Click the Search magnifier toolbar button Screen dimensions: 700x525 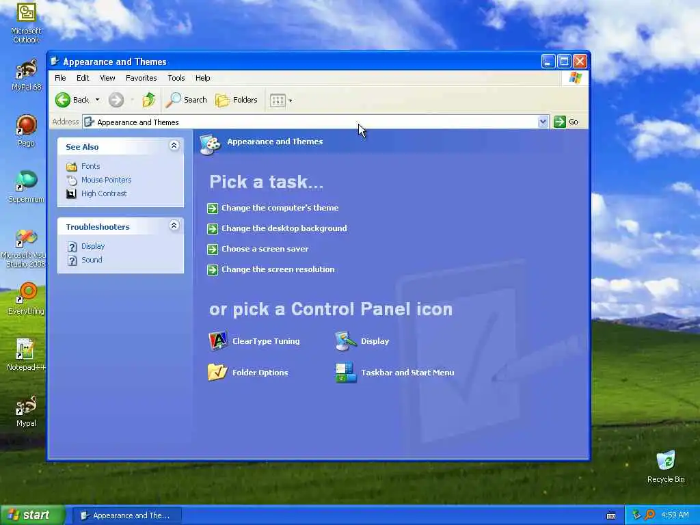(x=186, y=100)
